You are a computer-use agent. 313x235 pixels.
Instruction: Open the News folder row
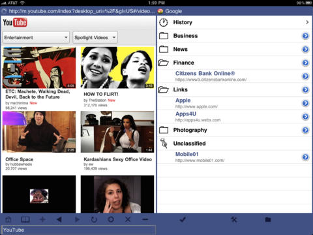[235, 50]
